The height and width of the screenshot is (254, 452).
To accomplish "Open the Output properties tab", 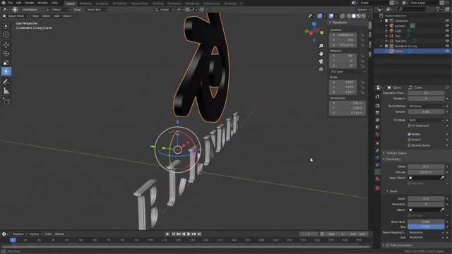I will coord(377,113).
